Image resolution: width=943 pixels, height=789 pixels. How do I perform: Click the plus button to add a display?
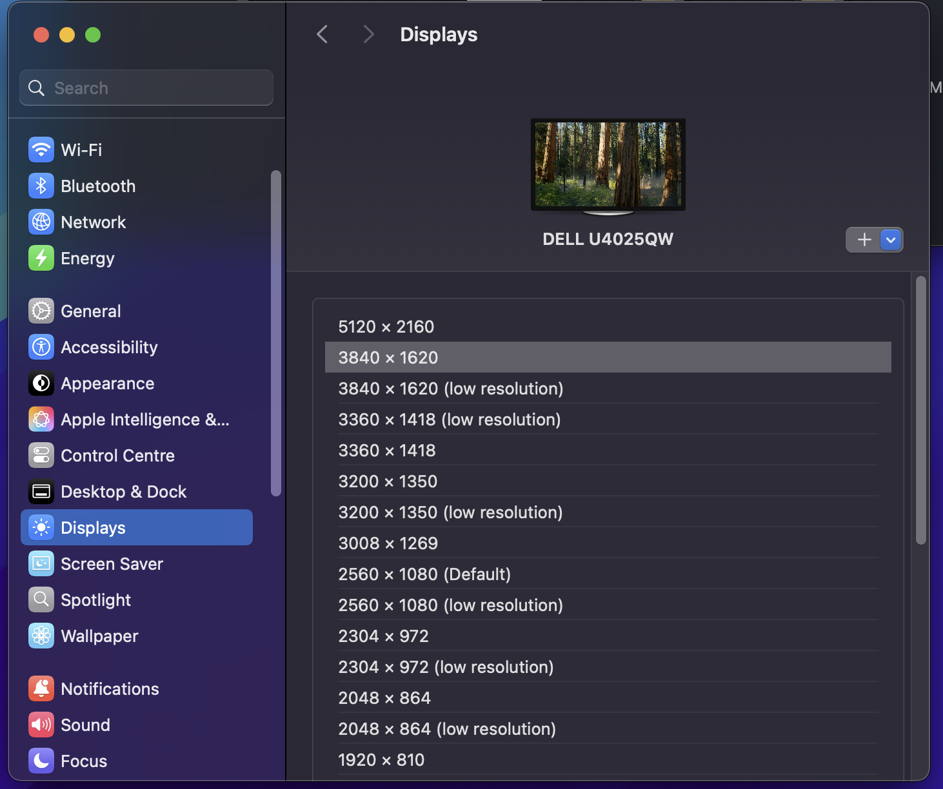(x=864, y=240)
